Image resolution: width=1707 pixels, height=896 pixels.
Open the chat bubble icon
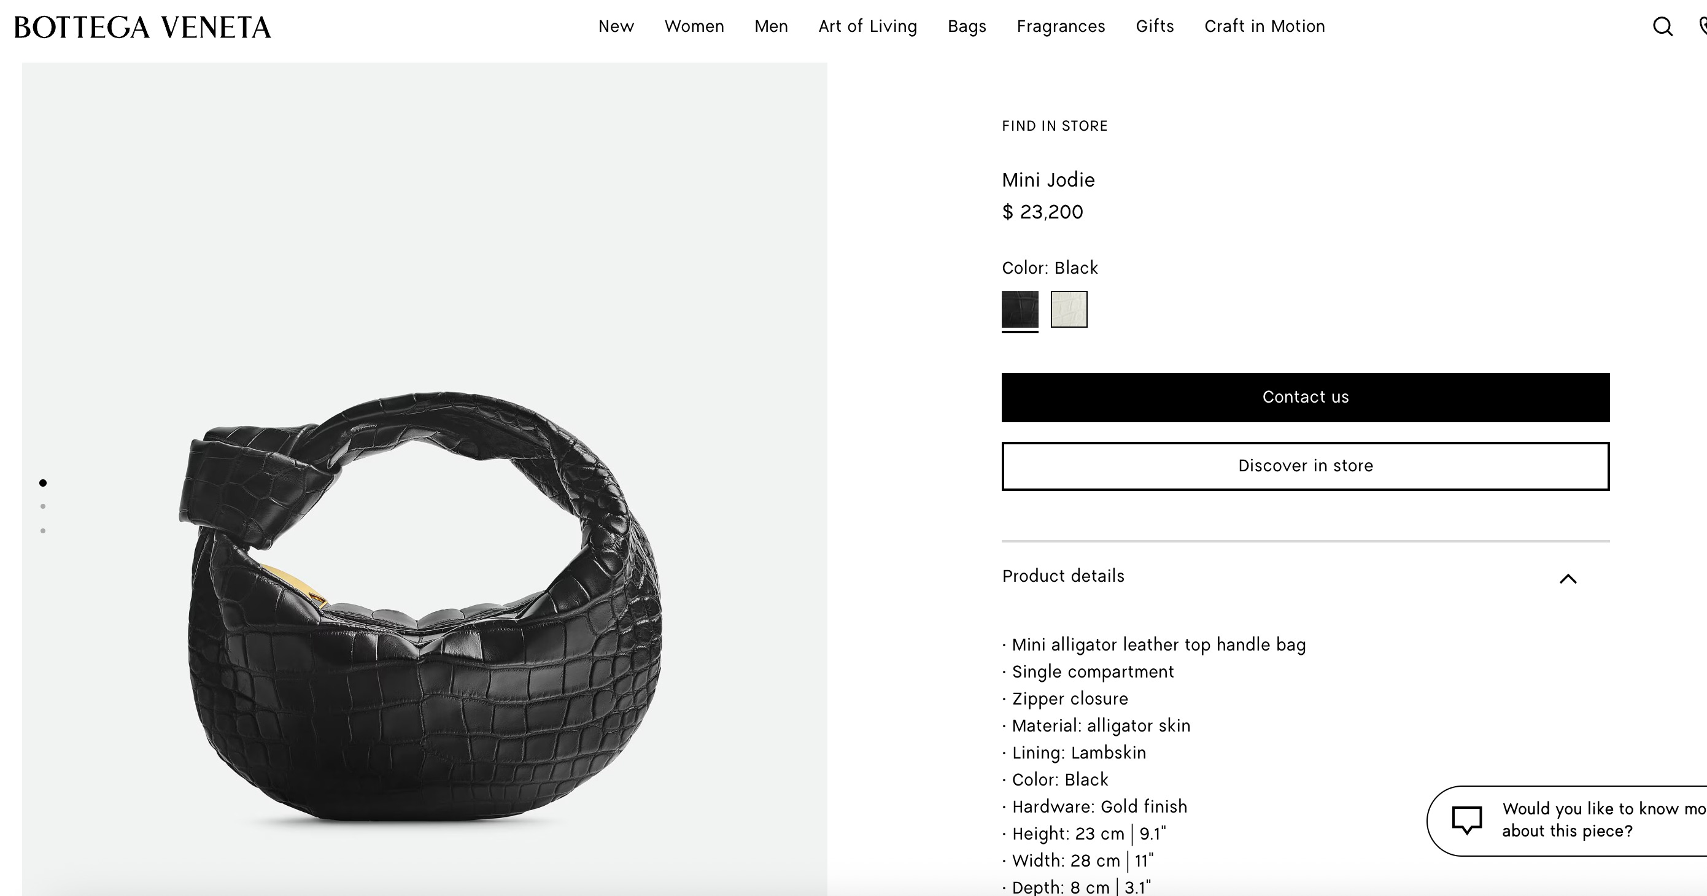click(x=1466, y=820)
